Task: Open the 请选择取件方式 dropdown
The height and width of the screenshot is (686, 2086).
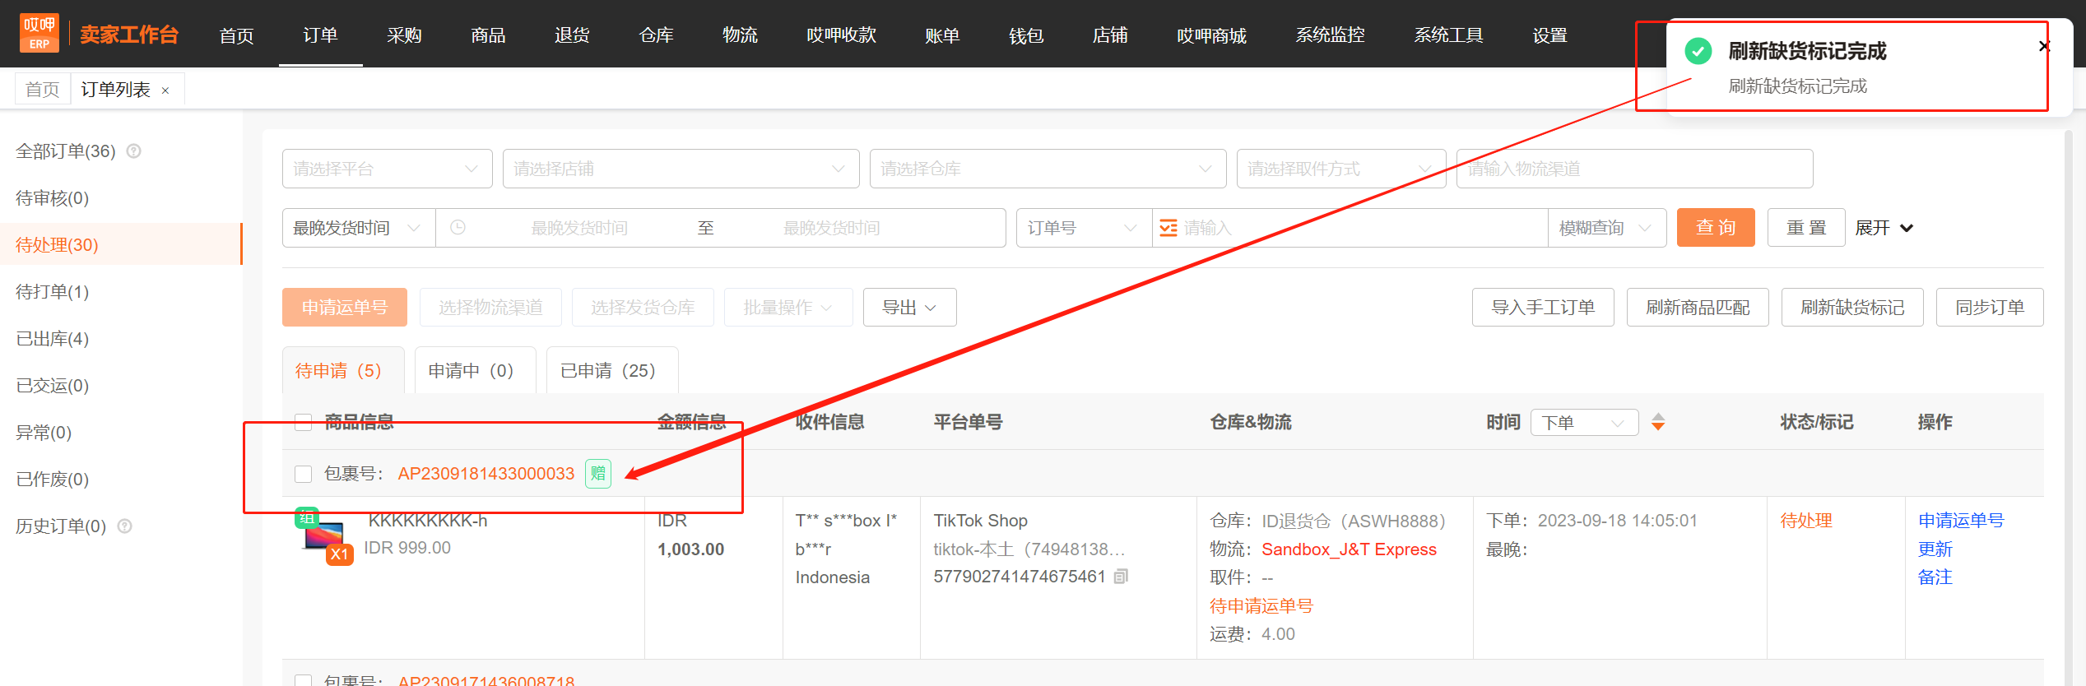Action: 1341,169
